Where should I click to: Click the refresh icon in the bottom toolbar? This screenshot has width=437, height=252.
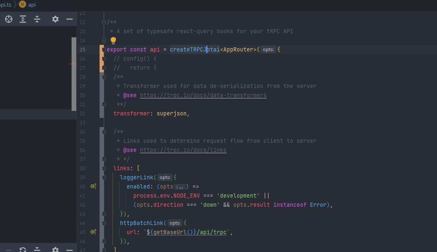(x=23, y=249)
